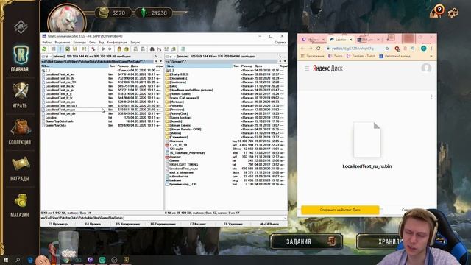Sort left panel by Размер column
This screenshot has width=471, height=265.
[x=123, y=66]
